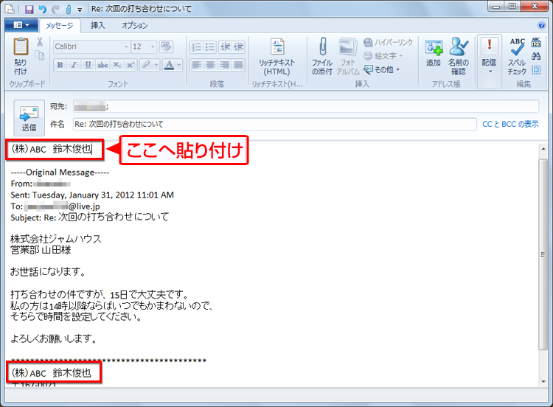Run Spell Check (スペルチェック)

click(x=517, y=57)
